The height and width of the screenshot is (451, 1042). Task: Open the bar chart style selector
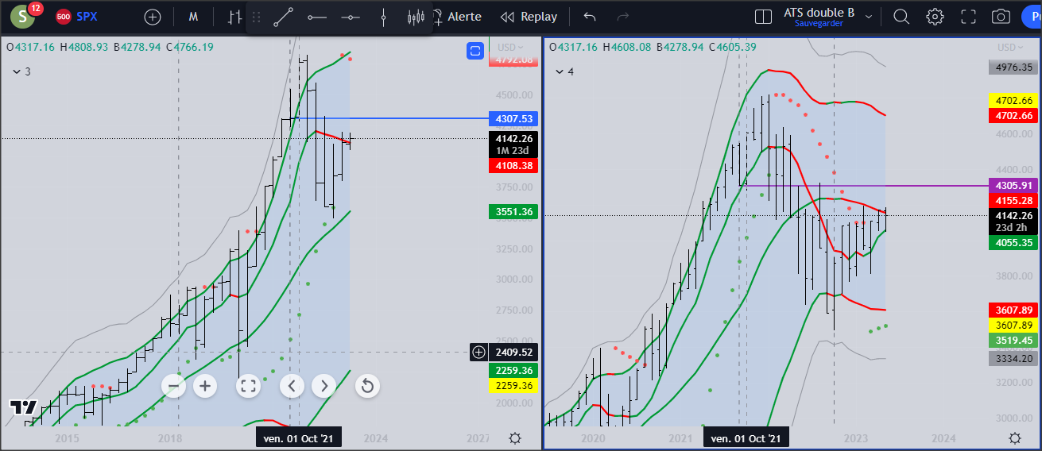click(x=234, y=17)
